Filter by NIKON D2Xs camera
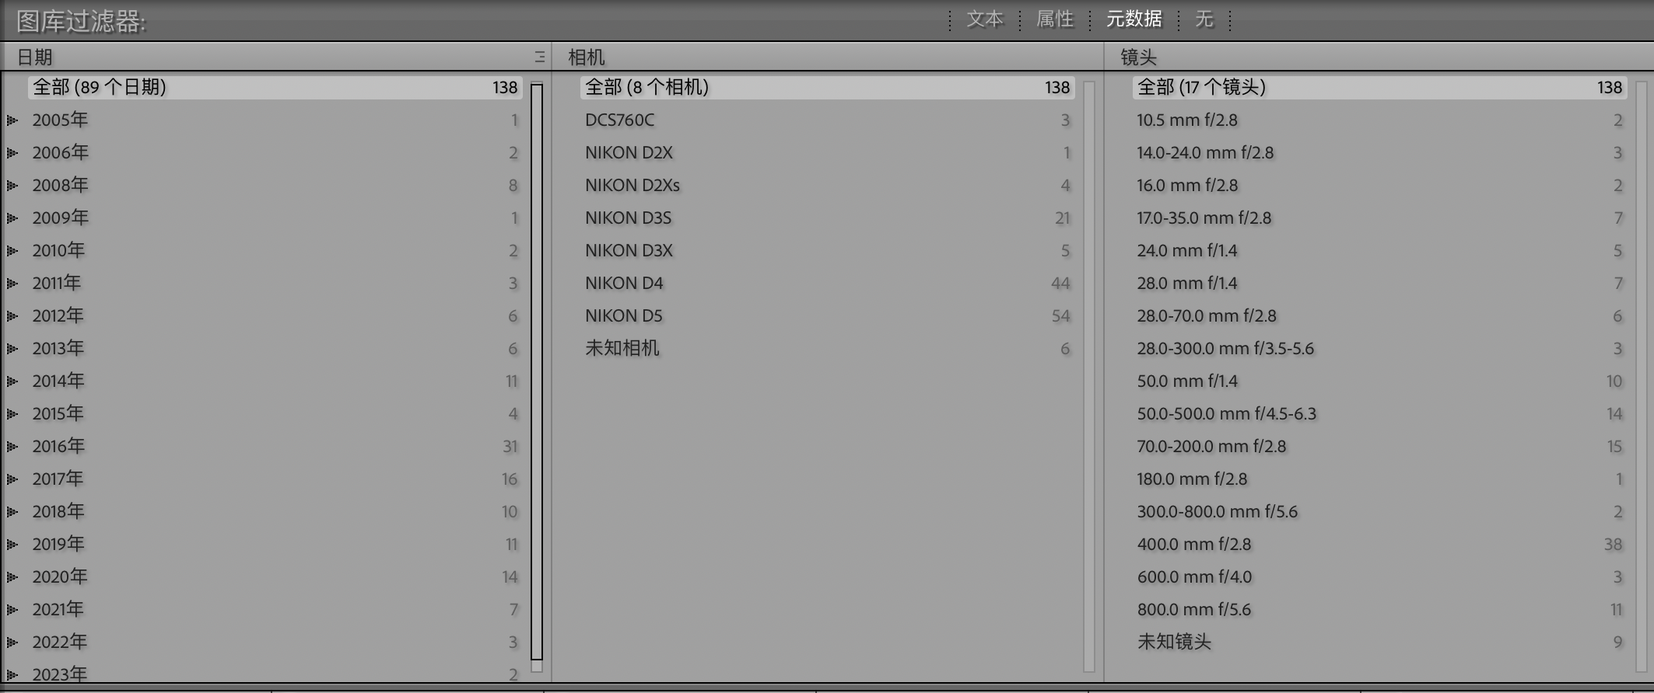This screenshot has width=1654, height=693. coord(828,185)
